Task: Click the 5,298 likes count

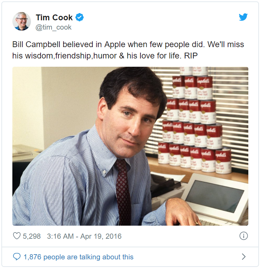Action: tap(32, 236)
